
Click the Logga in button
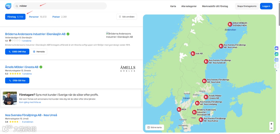coord(266,6)
